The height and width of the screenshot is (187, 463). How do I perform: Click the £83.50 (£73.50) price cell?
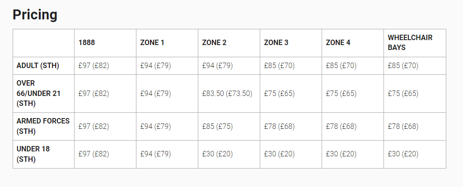point(227,94)
